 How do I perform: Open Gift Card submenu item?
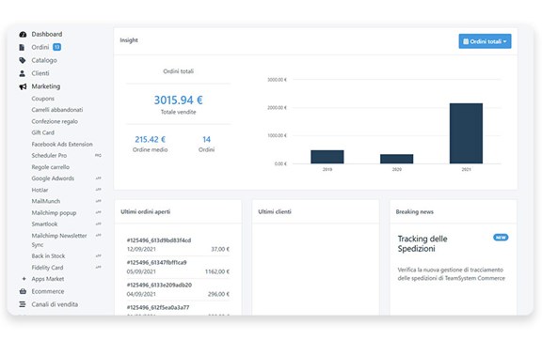(x=43, y=132)
